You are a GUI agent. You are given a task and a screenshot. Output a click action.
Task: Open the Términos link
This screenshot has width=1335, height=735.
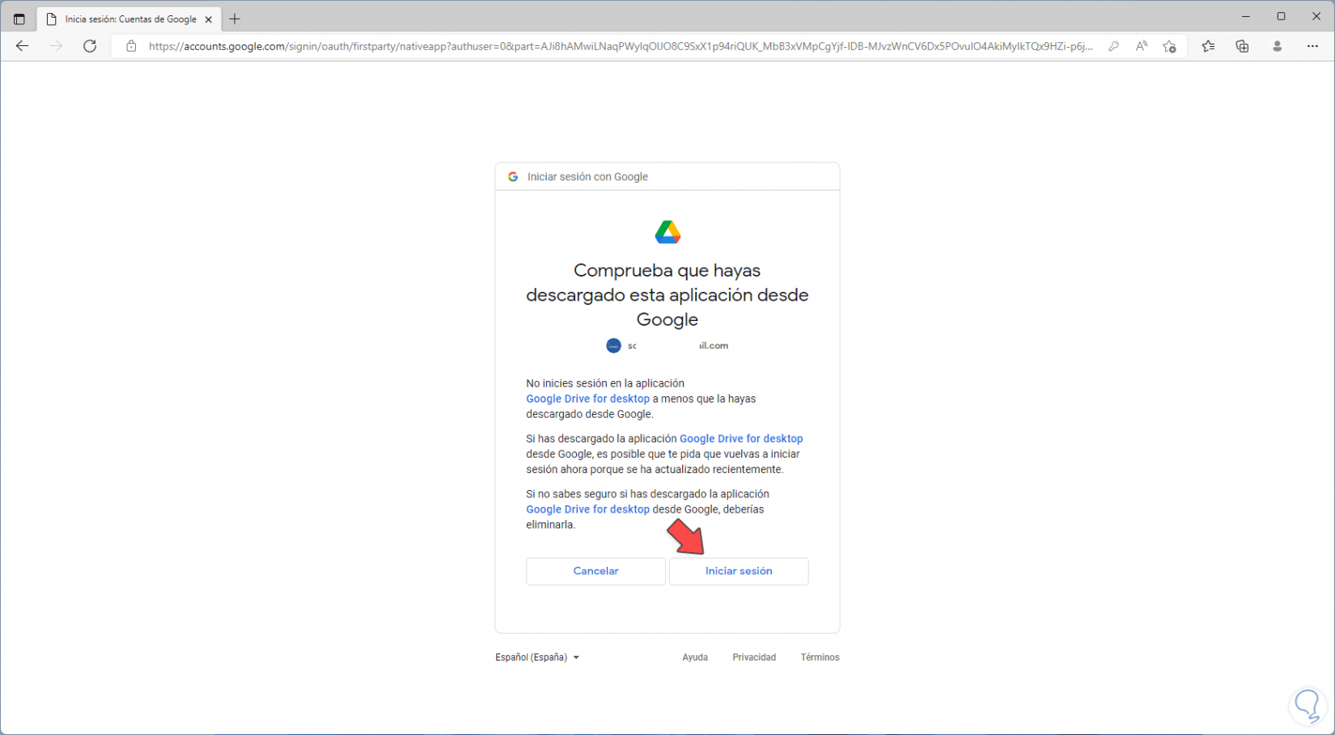[x=820, y=657]
